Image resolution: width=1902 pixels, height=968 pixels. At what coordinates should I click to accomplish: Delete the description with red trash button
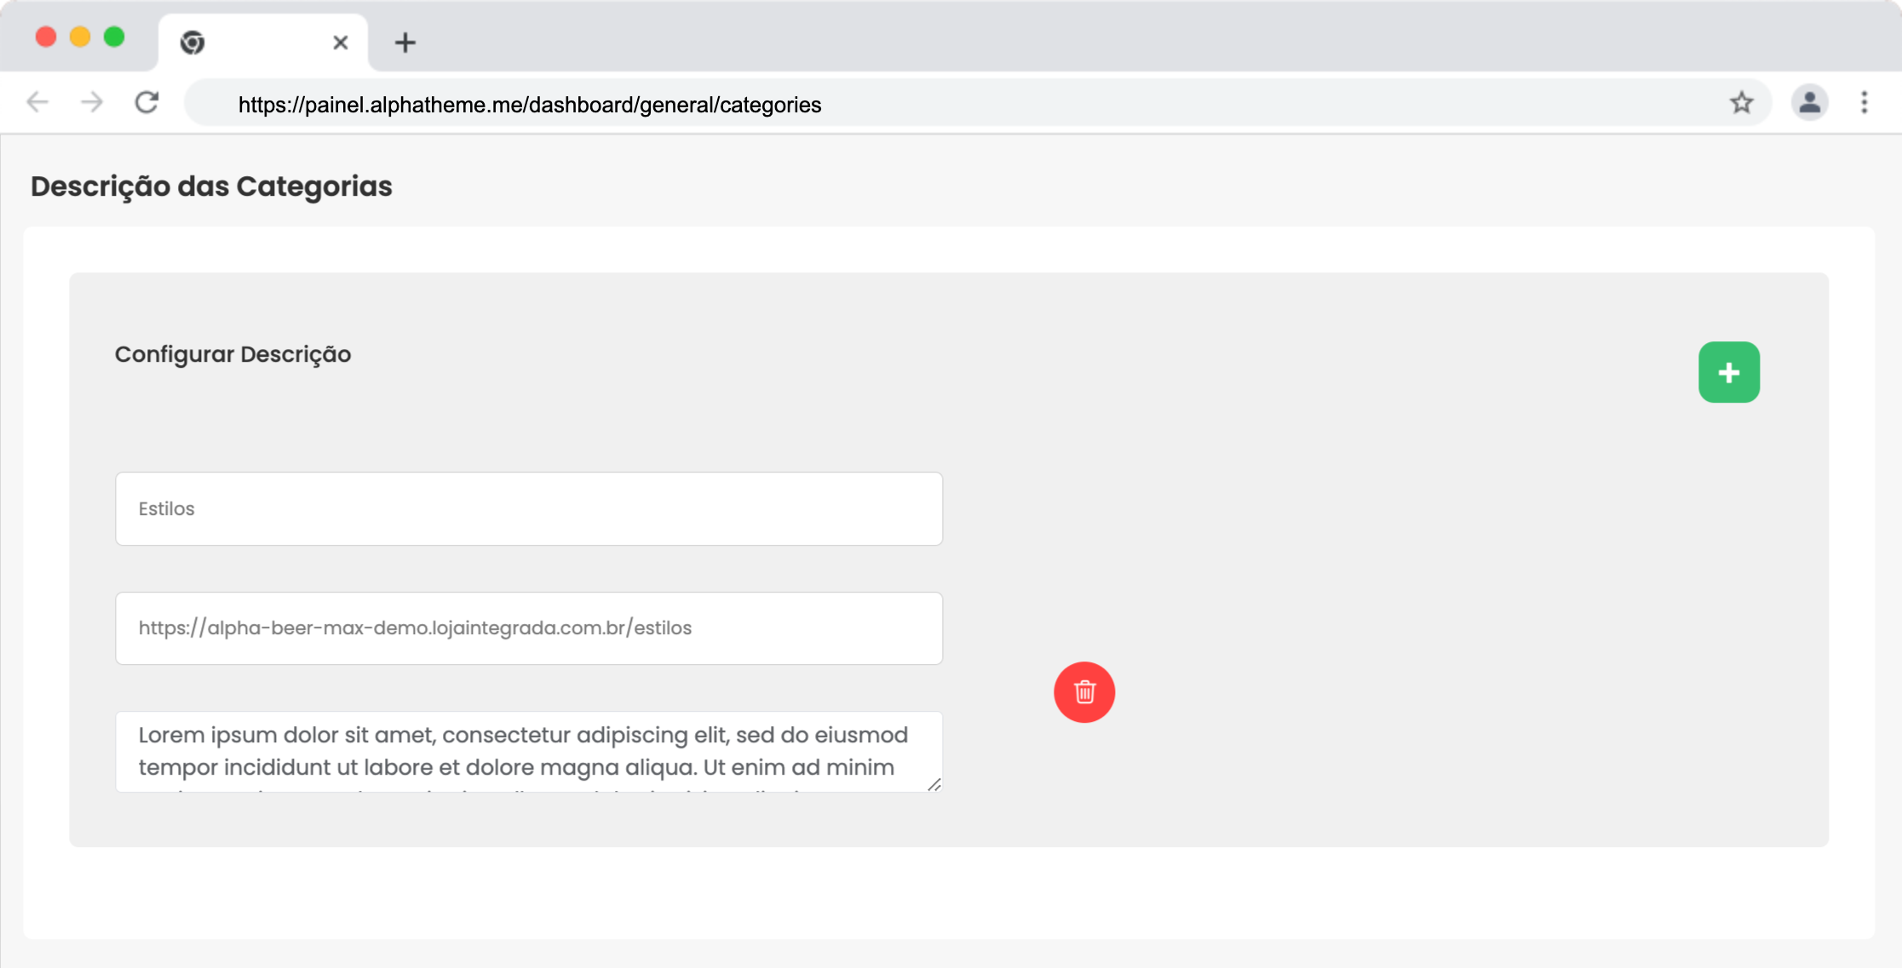tap(1083, 692)
